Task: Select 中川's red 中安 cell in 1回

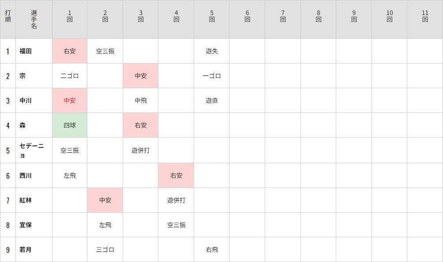Action: [70, 101]
